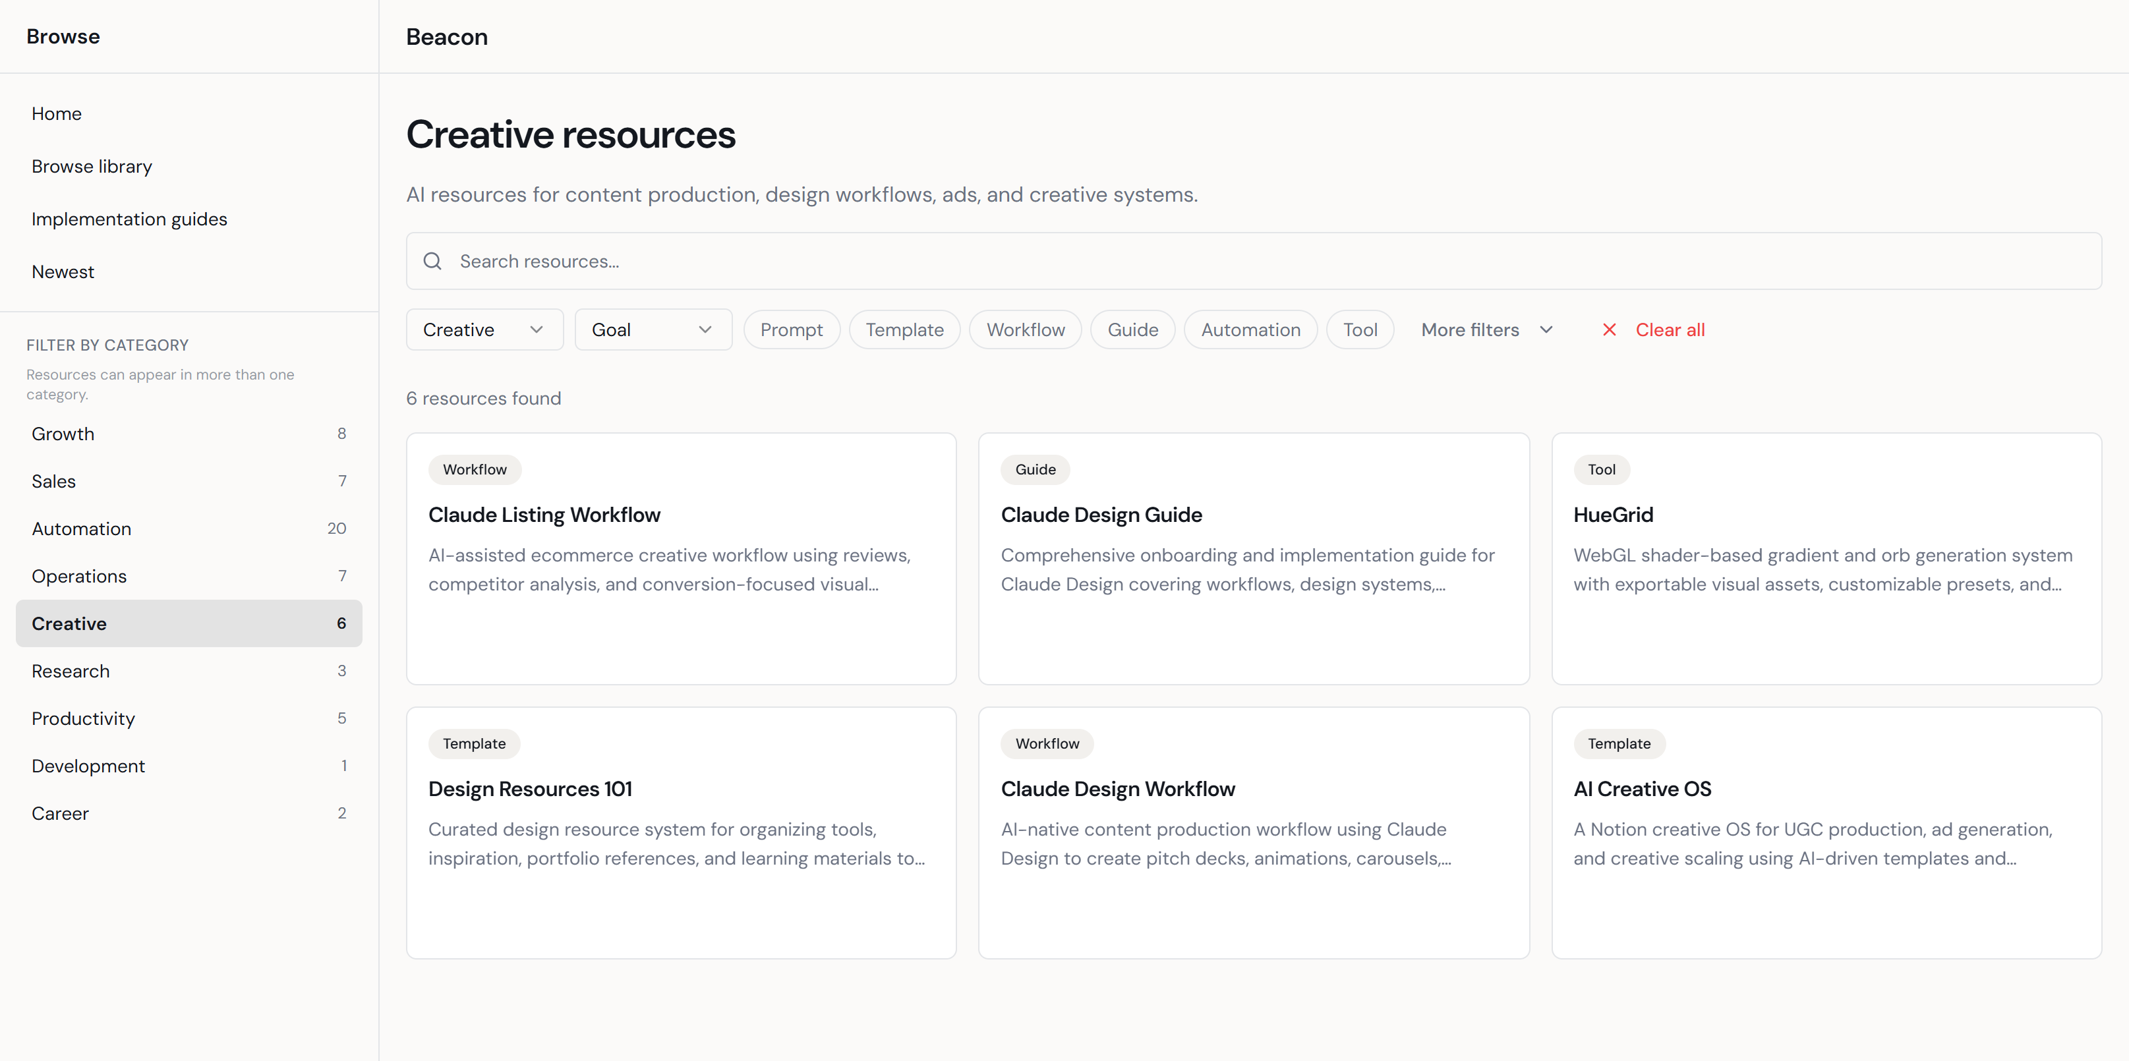Open Design Resources 101 card
The width and height of the screenshot is (2129, 1061).
point(681,833)
